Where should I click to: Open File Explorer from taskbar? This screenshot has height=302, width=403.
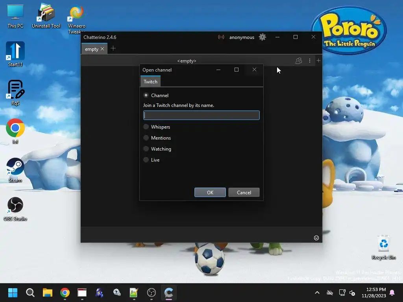coord(48,293)
